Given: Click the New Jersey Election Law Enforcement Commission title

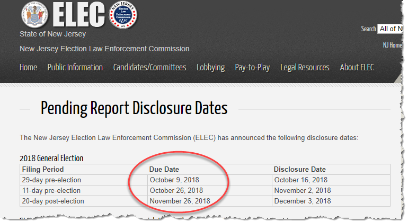Looking at the screenshot, I should (104, 49).
